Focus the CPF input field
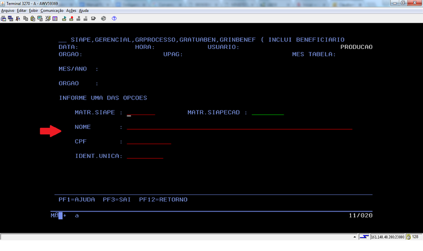The height and width of the screenshot is (251, 423). tap(149, 142)
